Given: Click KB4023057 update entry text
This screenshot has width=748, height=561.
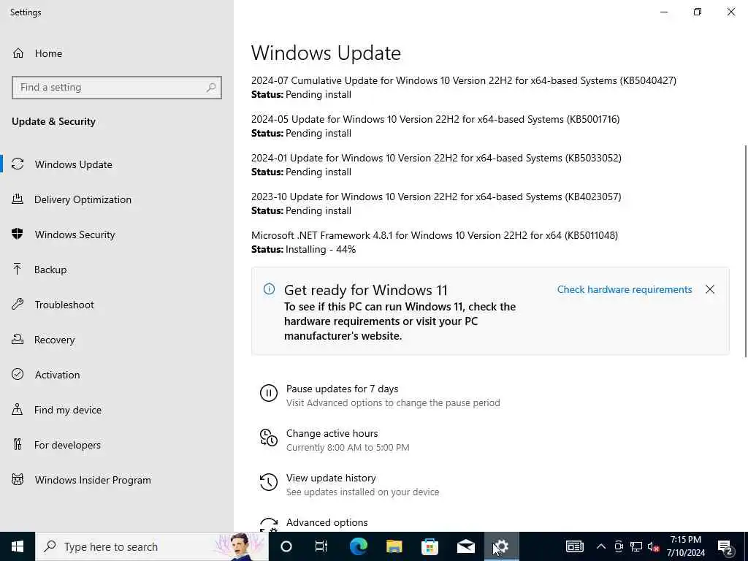Looking at the screenshot, I should coord(436,196).
